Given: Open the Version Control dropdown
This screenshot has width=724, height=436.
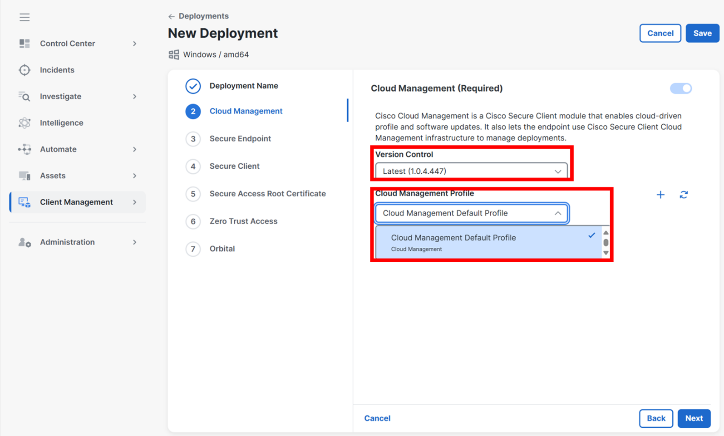Looking at the screenshot, I should pos(471,171).
